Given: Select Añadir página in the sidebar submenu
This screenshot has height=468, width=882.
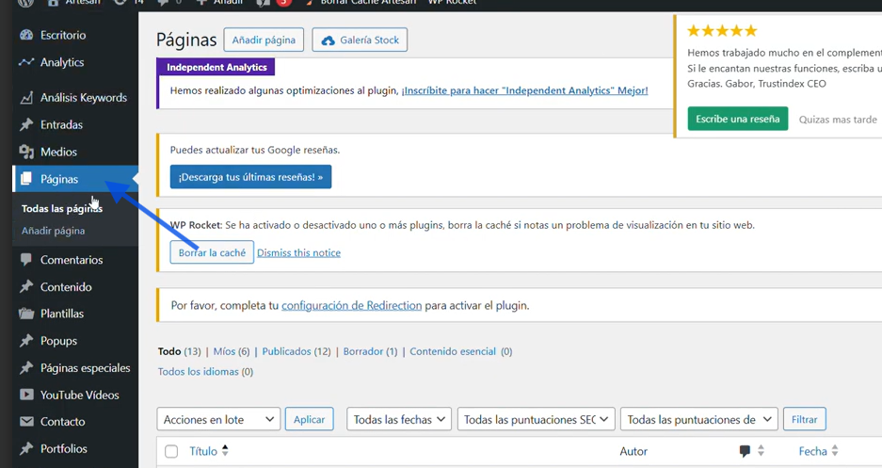Looking at the screenshot, I should click(x=53, y=231).
